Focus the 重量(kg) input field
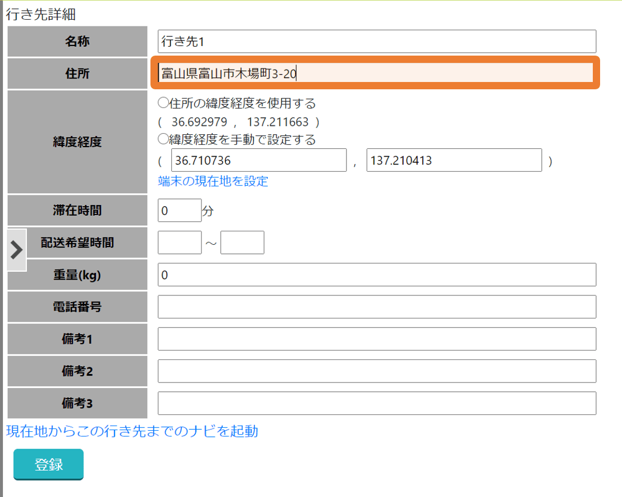 pos(377,275)
